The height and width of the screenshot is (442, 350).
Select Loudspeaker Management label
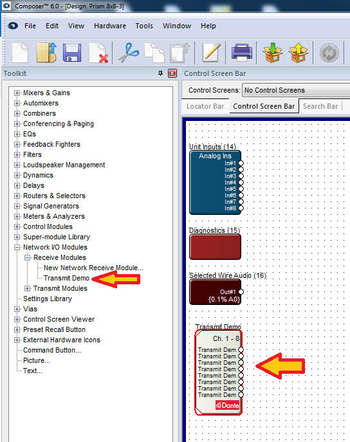pyautogui.click(x=64, y=165)
